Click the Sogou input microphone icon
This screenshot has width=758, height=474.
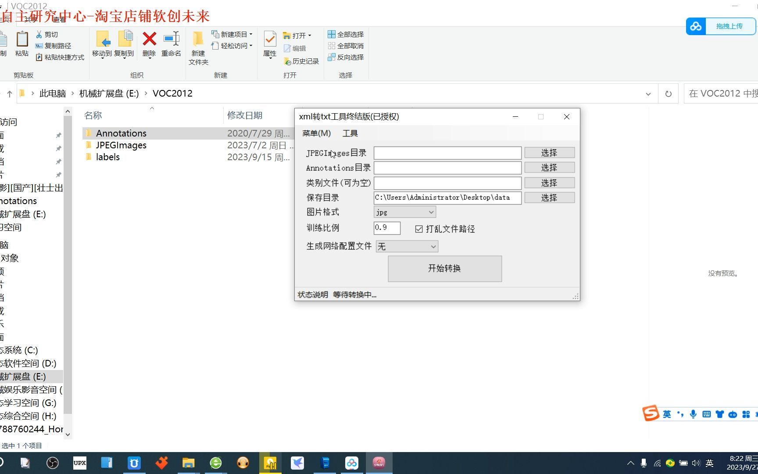[693, 414]
